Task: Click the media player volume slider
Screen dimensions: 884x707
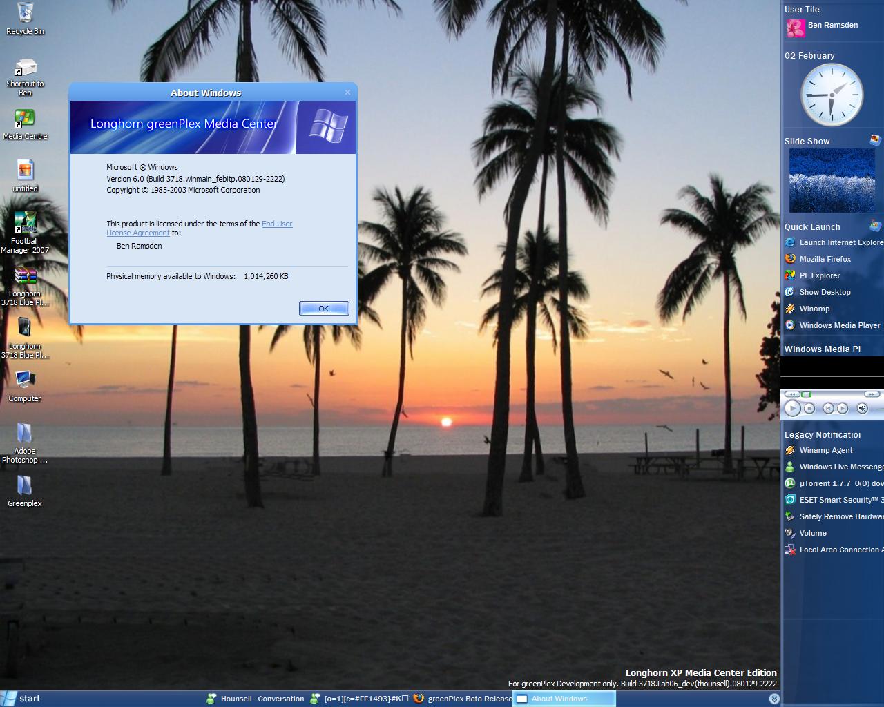Action: tap(878, 409)
